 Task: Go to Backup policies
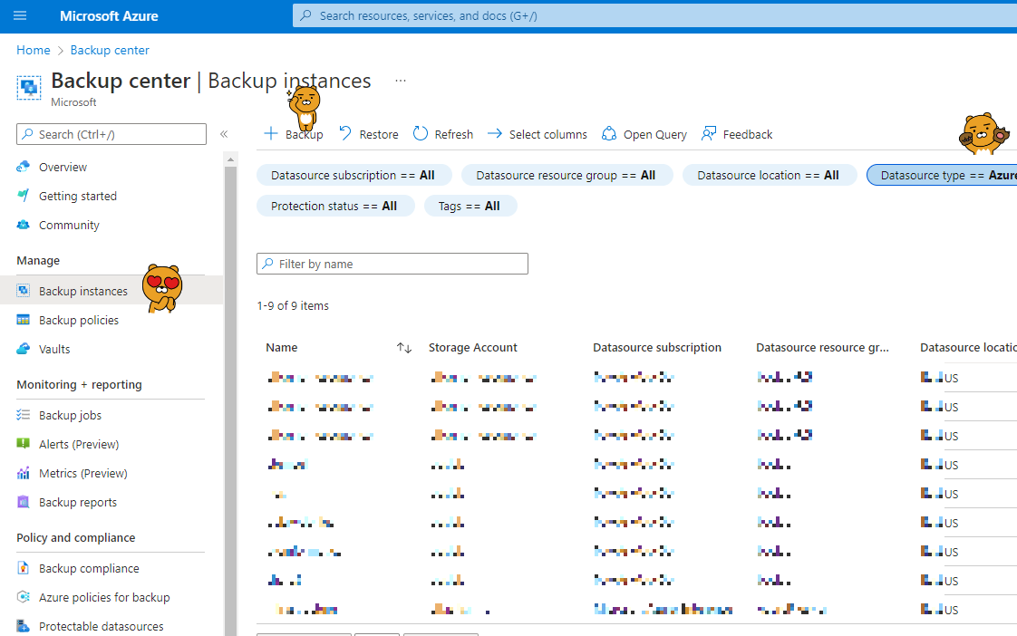coord(79,321)
